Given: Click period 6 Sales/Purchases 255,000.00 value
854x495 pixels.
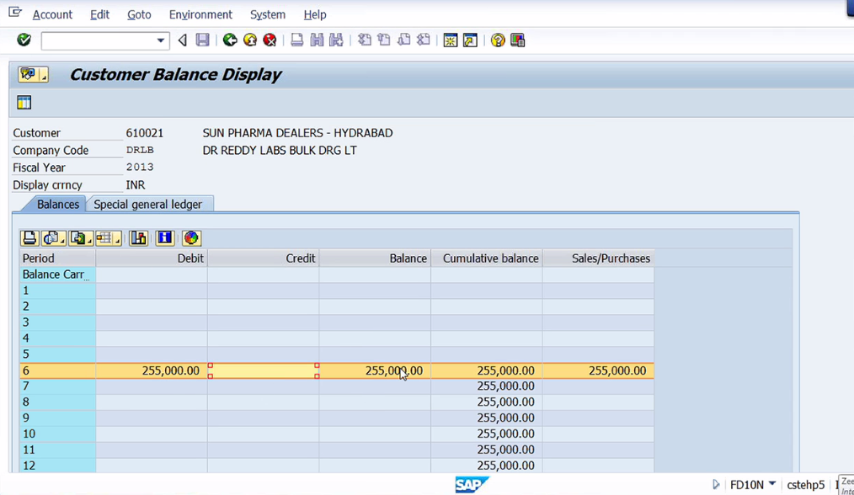Looking at the screenshot, I should [617, 371].
